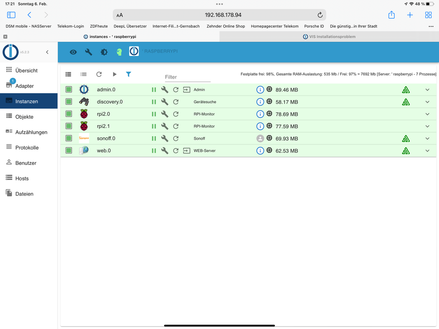
Task: Open the Hosts menu item
Action: point(29,178)
